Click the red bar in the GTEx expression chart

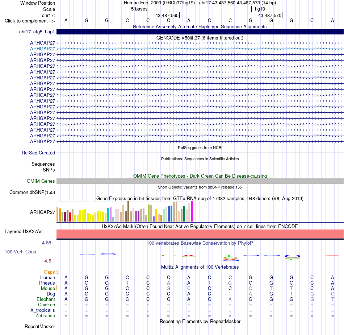tap(70, 217)
